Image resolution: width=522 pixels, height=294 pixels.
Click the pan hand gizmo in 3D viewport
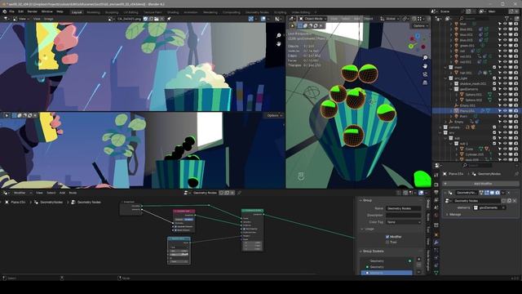pyautogui.click(x=425, y=66)
